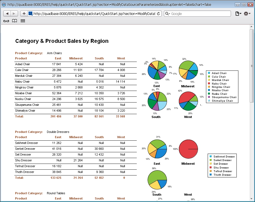The image size is (255, 202).
Task: Click the Sekhmet Dresser product row
Action: coord(76,143)
